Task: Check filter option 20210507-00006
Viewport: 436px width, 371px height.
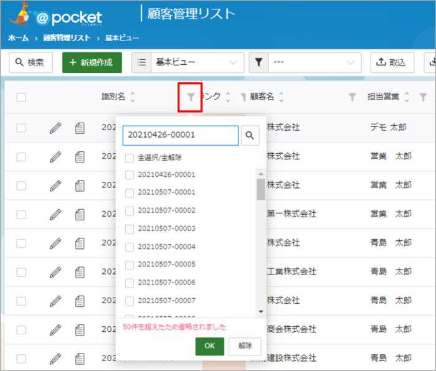Action: (130, 283)
